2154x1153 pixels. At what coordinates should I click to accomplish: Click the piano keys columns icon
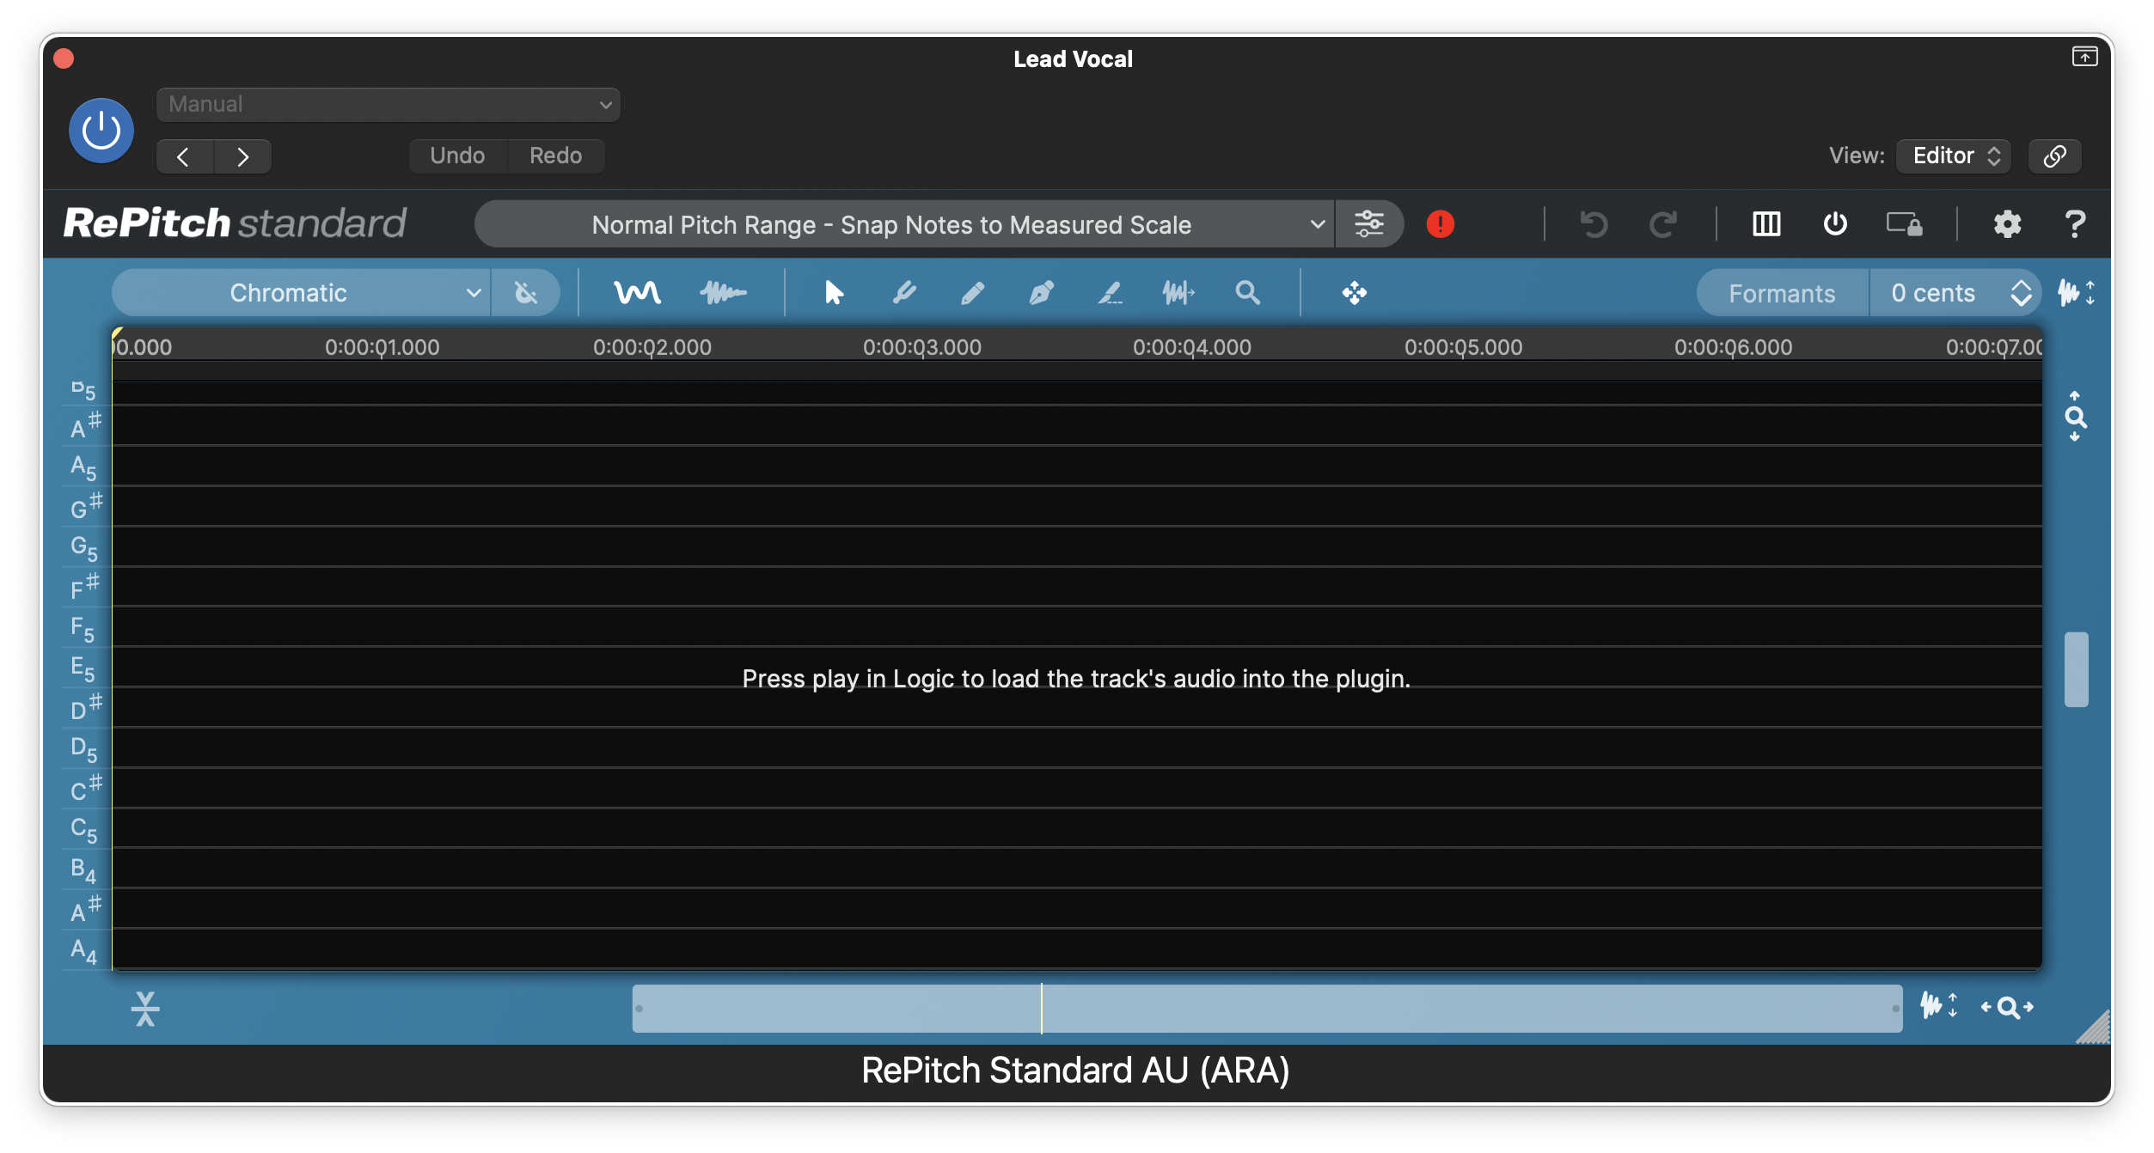coord(1766,224)
